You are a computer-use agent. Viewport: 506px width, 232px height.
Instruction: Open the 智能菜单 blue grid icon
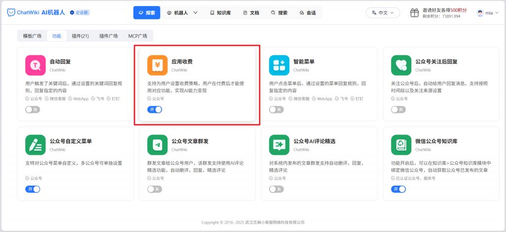279,65
